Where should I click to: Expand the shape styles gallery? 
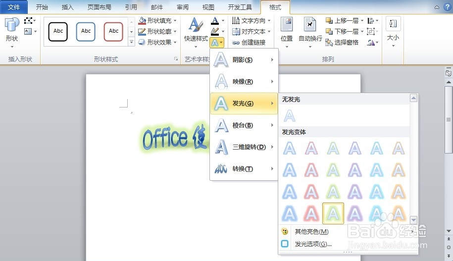[x=132, y=42]
